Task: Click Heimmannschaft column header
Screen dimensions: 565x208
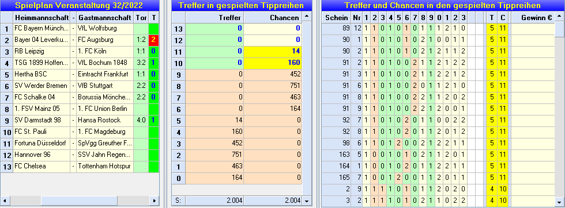Action: [x=42, y=18]
